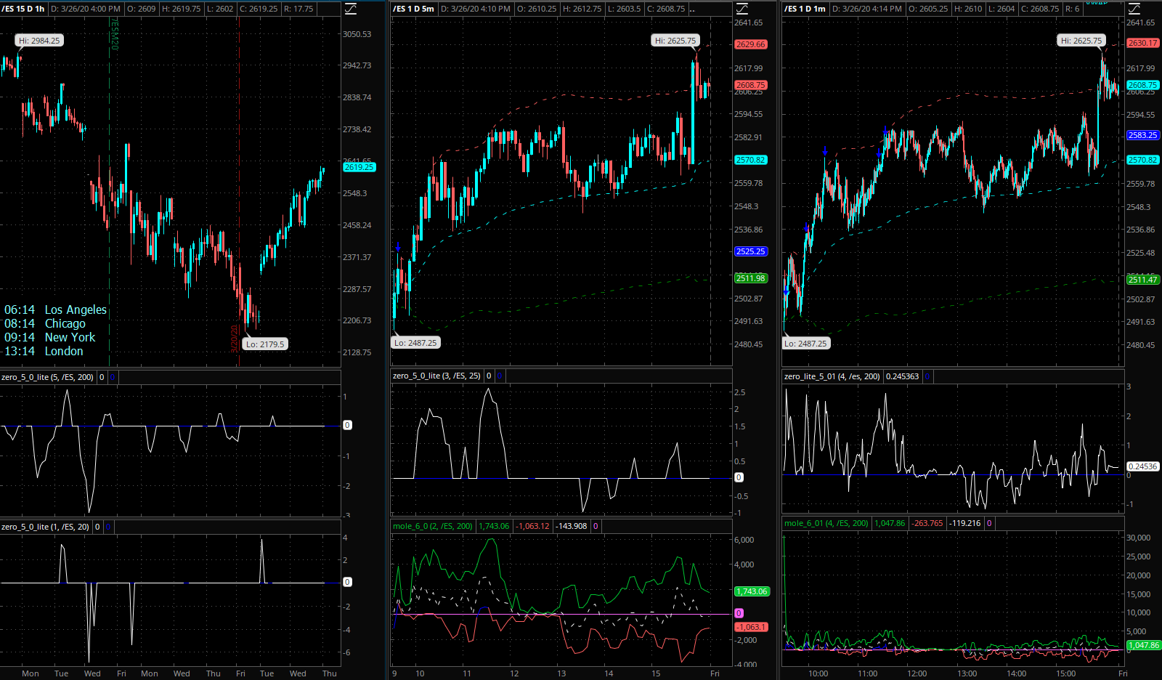Click the drawing tool icon on 1h chart
Screen dimensions: 1162x680
pos(351,9)
